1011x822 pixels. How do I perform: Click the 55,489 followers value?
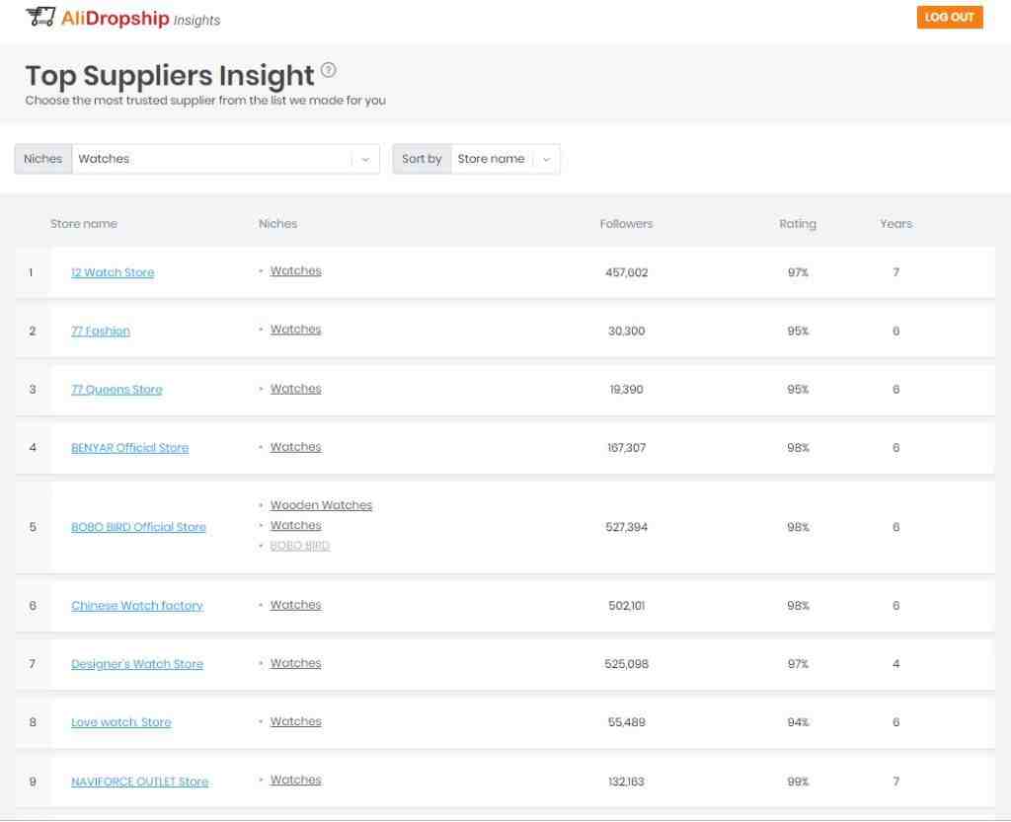click(x=627, y=722)
